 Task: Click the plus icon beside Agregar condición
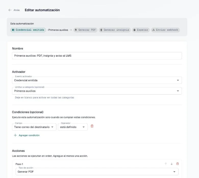[15, 135]
